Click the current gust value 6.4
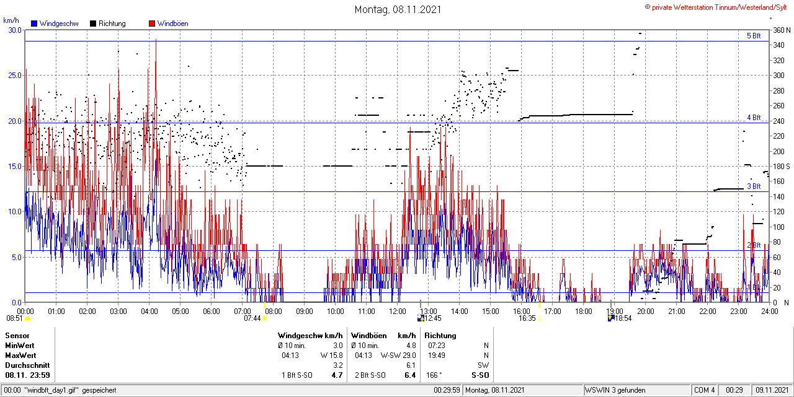The image size is (794, 397). pos(409,375)
